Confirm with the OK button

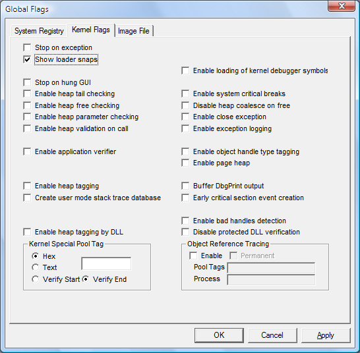(x=219, y=335)
